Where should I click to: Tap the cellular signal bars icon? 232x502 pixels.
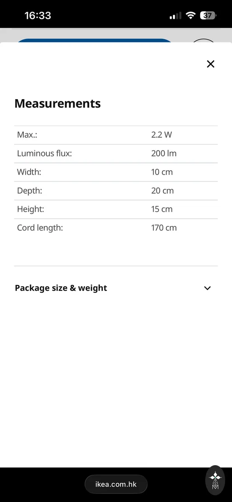pos(175,16)
